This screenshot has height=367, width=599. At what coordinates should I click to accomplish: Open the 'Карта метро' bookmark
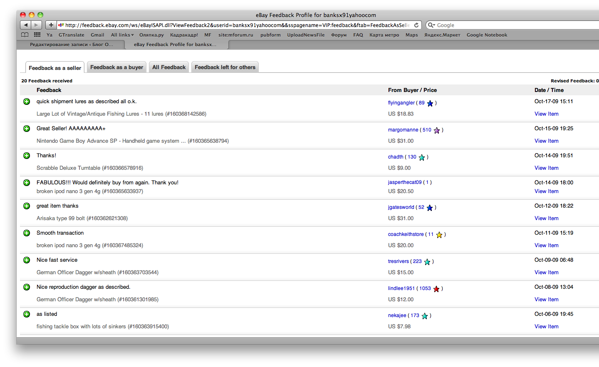click(384, 35)
